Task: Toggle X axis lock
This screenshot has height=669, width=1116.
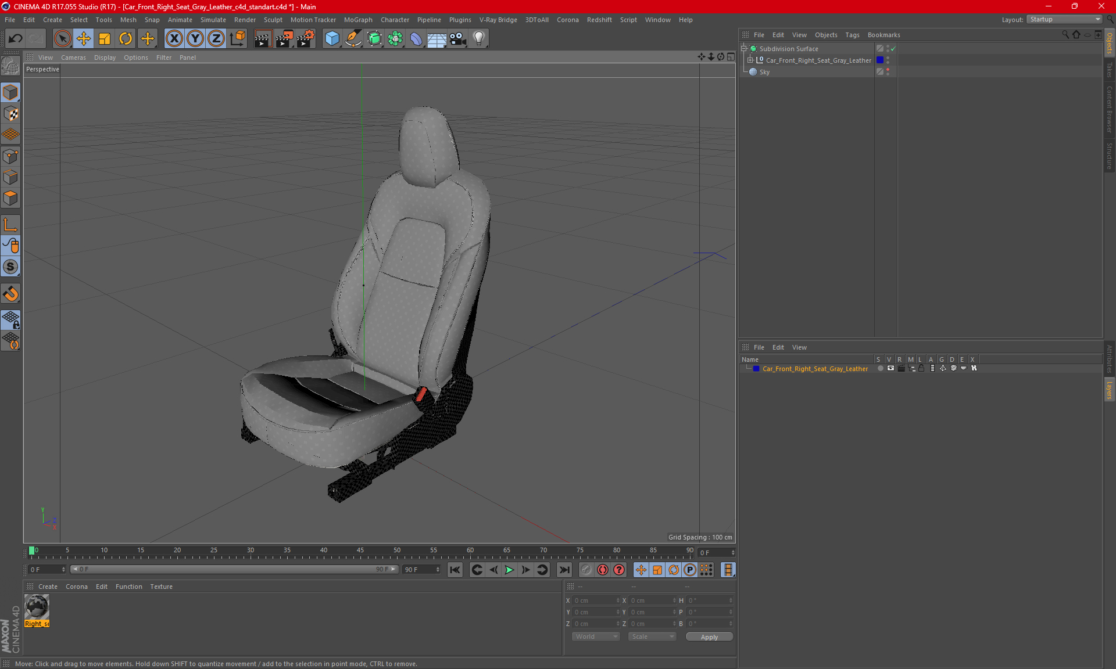Action: click(174, 39)
